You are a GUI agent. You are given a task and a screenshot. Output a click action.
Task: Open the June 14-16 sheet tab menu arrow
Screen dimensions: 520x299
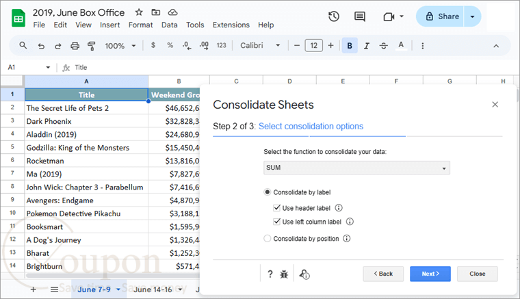pyautogui.click(x=180, y=289)
